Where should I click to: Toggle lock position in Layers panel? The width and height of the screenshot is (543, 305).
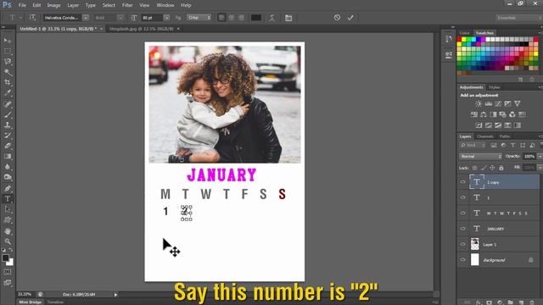coord(492,168)
